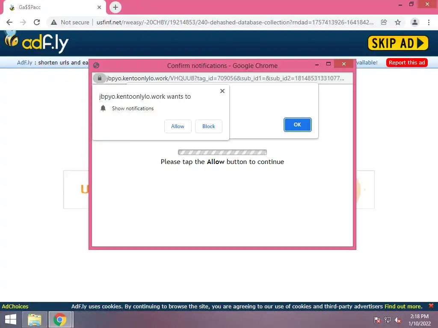The width and height of the screenshot is (438, 328).
Task: Open the Windows Start menu
Action: click(x=11, y=319)
